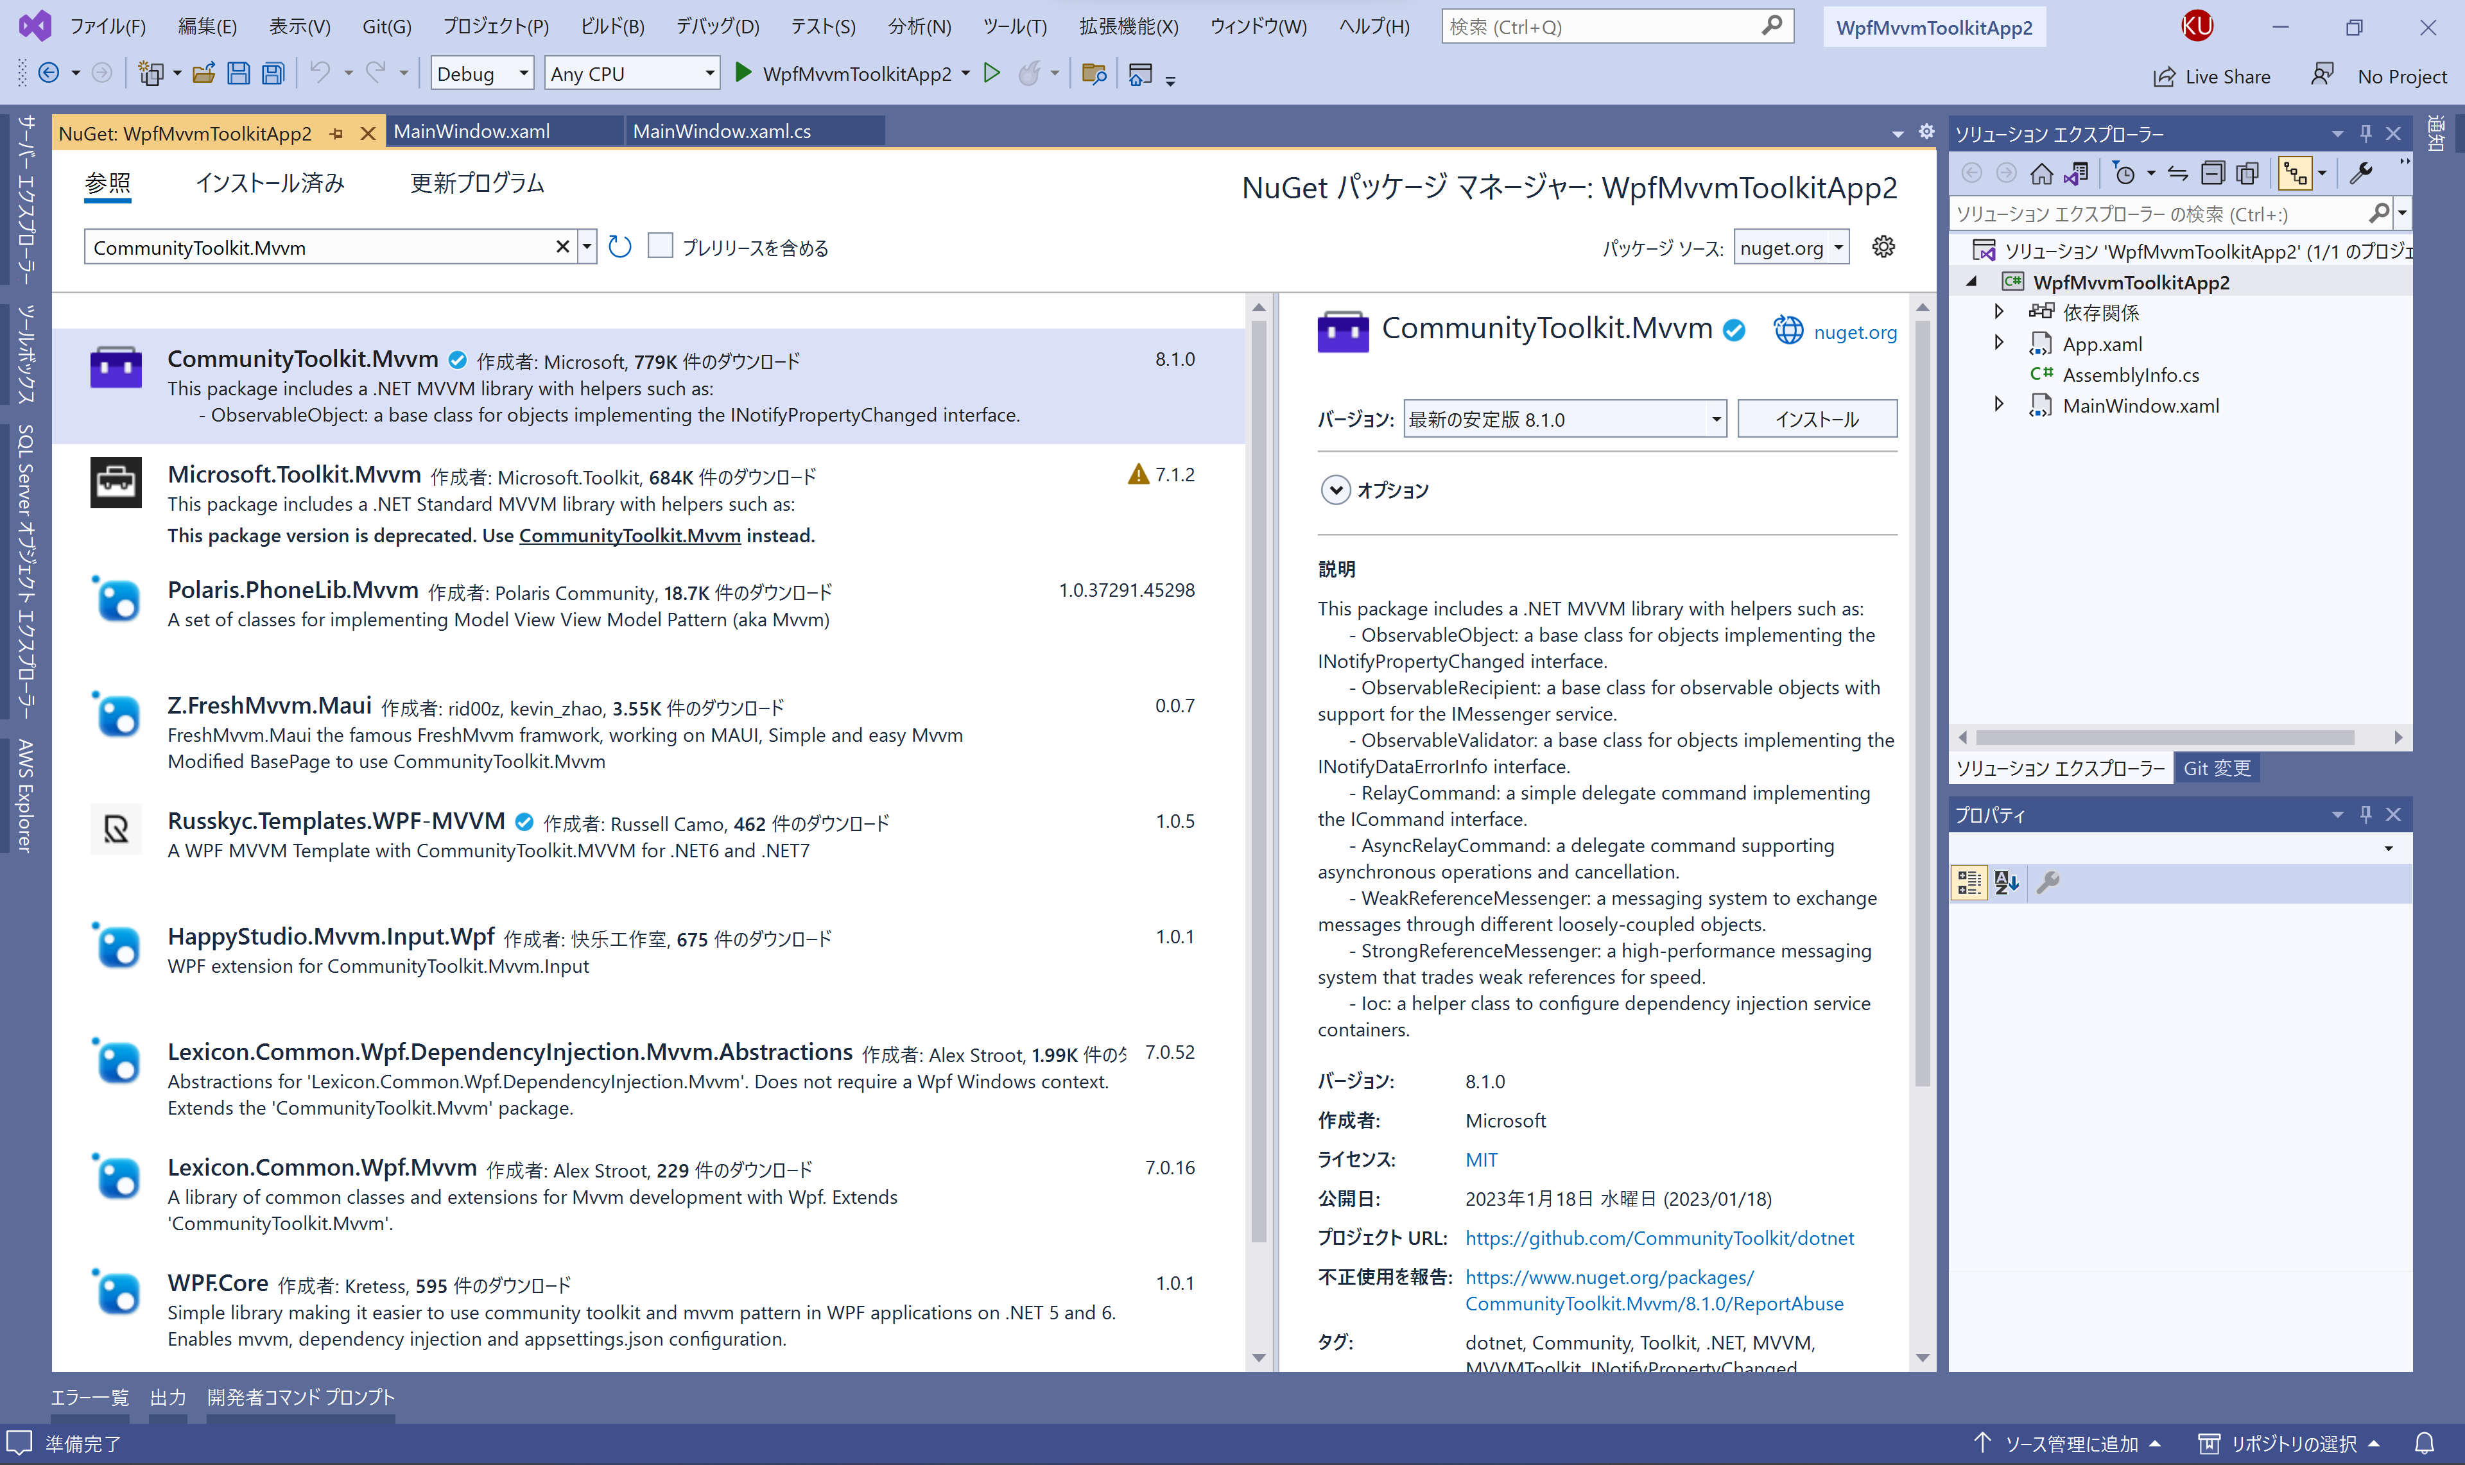Collapse the WpfMvvmToolkitApp2 project node
Screen dimensions: 2465x1465
tap(1972, 282)
